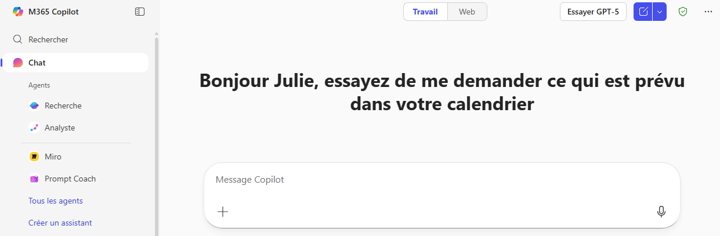The width and height of the screenshot is (720, 236).
Task: Select the Prompt Coach agent
Action: pyautogui.click(x=70, y=179)
